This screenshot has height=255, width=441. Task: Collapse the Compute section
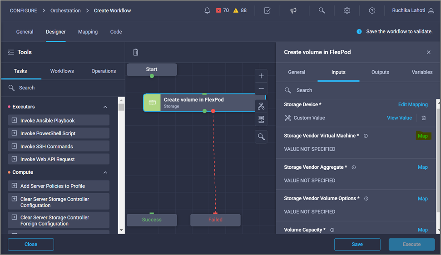pos(105,172)
